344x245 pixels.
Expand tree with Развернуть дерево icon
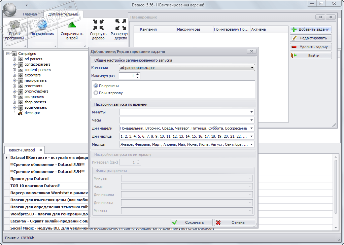(121, 25)
